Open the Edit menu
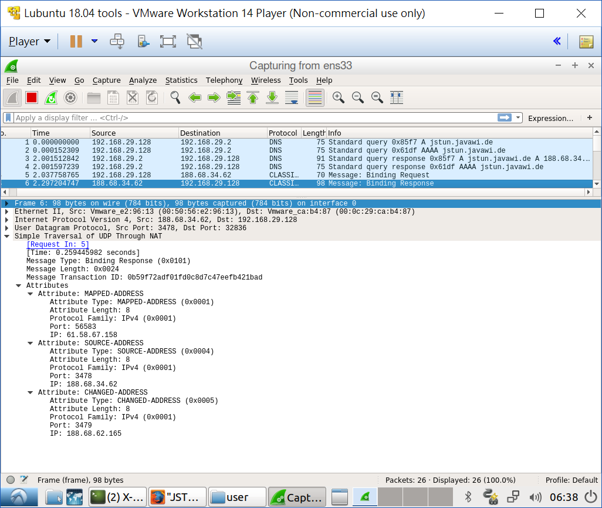 [34, 80]
